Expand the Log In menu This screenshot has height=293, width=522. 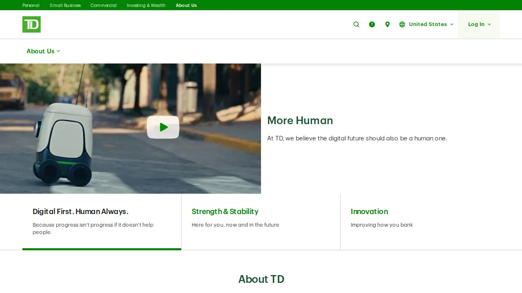click(479, 24)
